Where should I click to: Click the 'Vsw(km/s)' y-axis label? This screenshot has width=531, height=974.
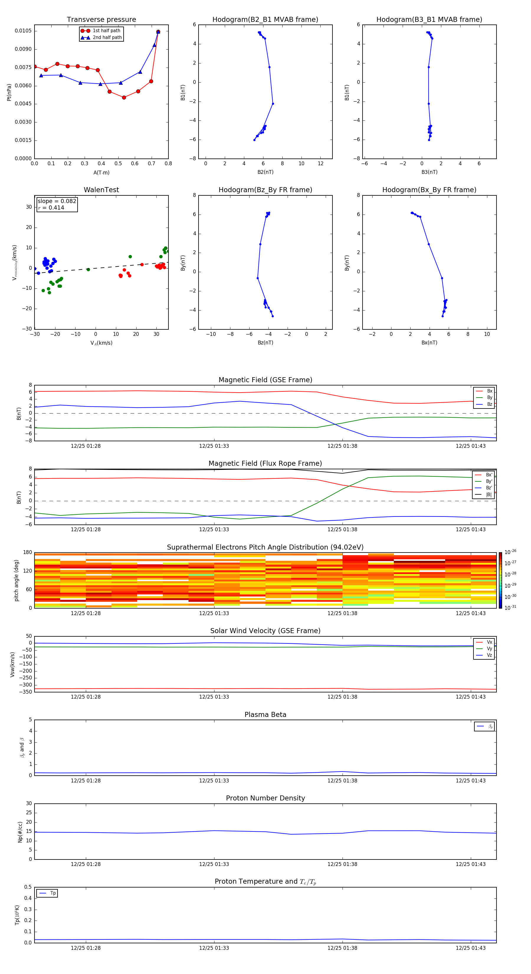click(x=12, y=664)
